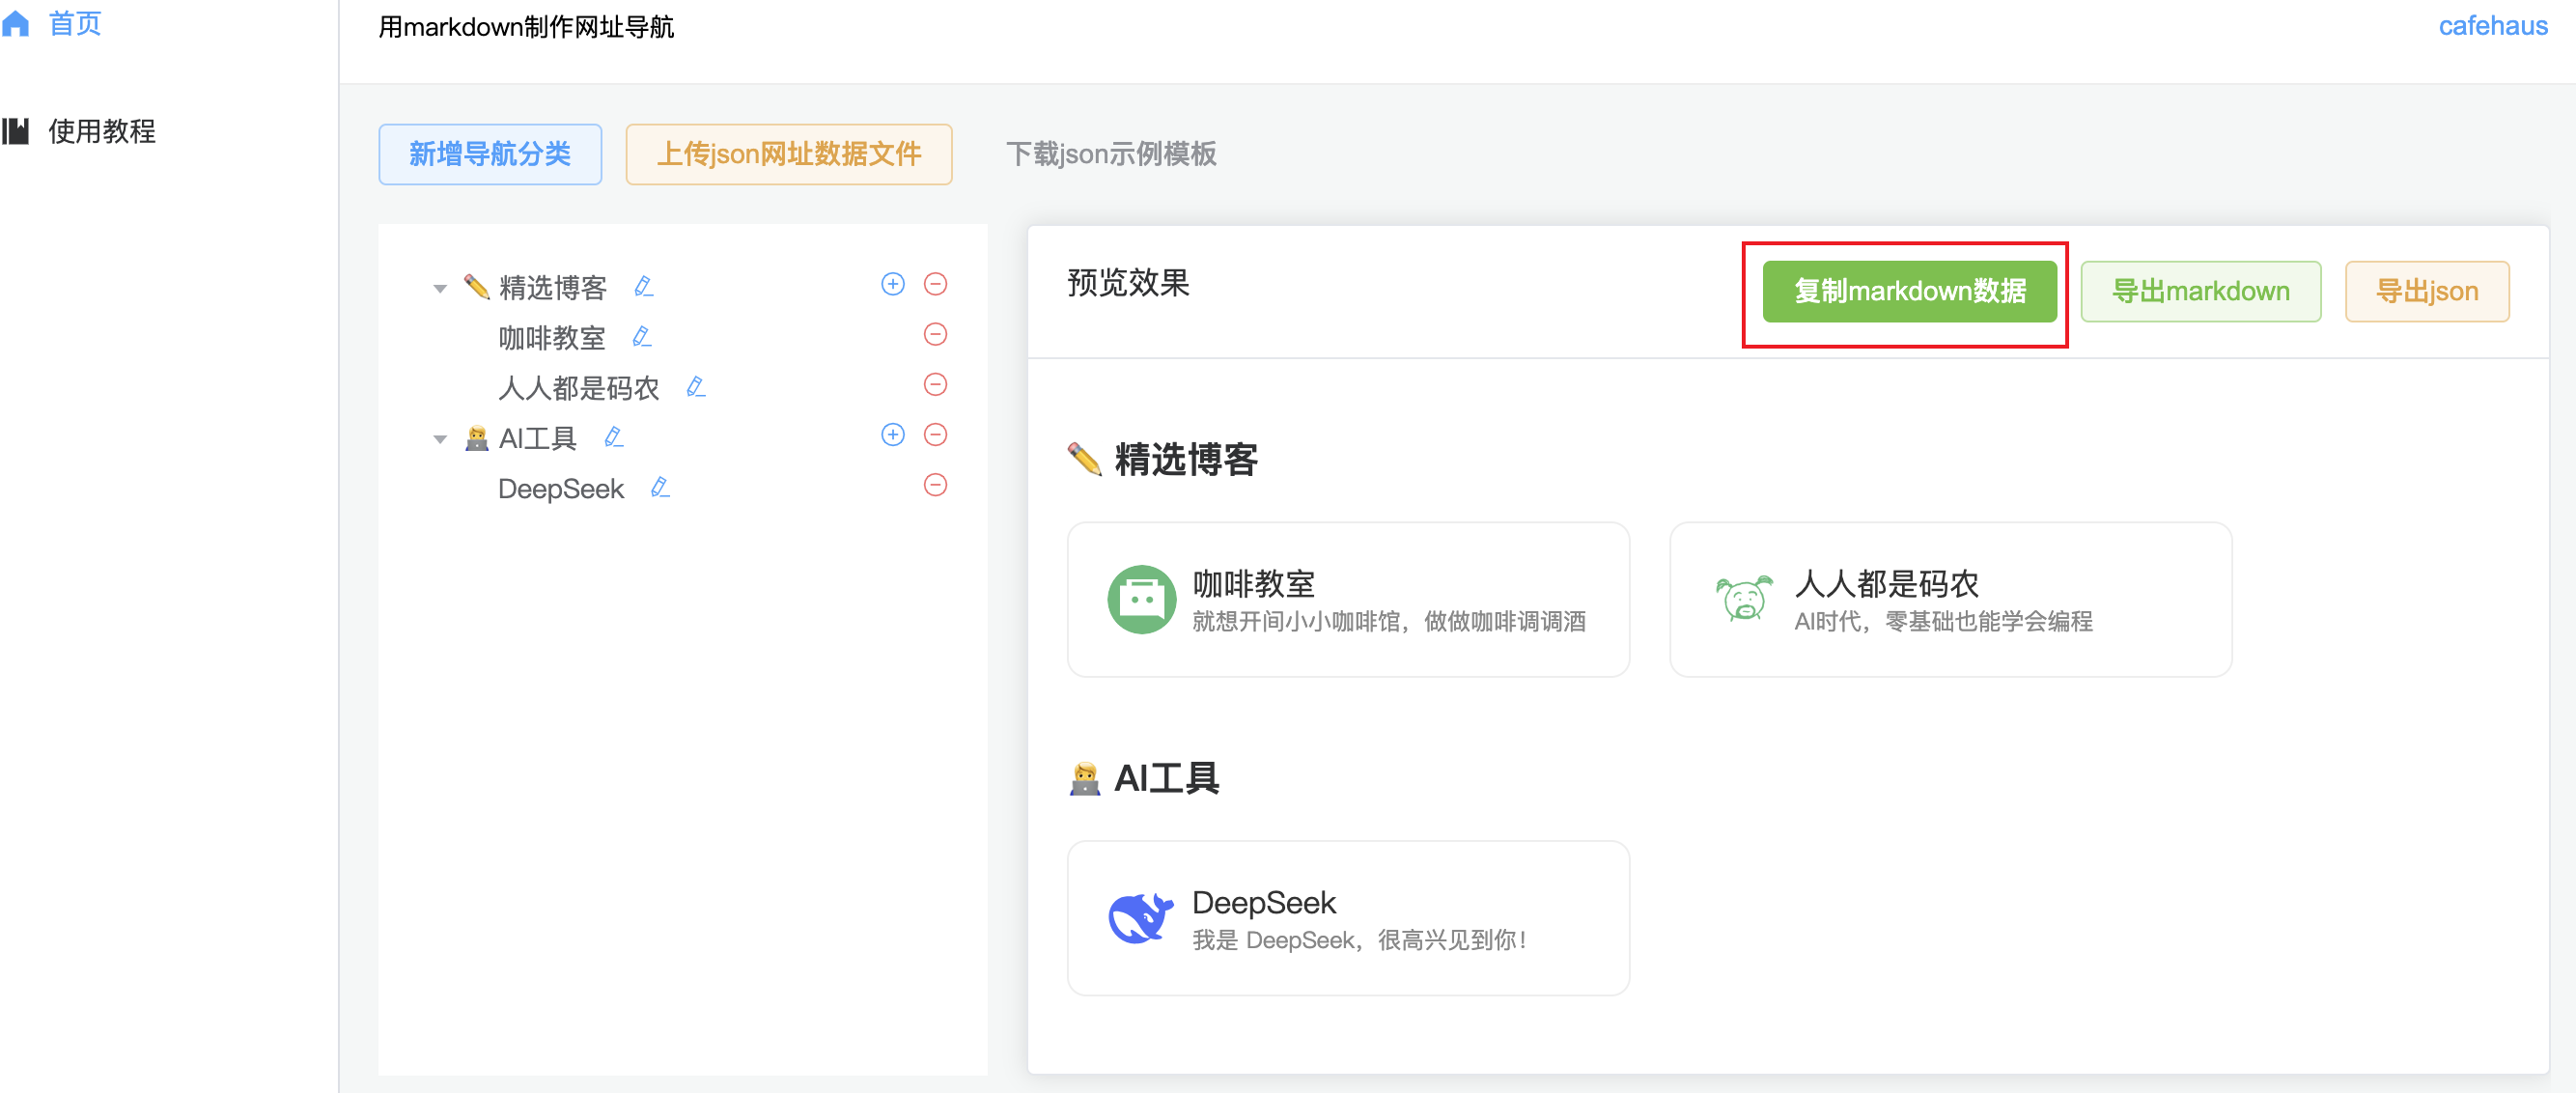
Task: Edit the 咖啡教室 entry with pencil icon
Action: coord(642,337)
